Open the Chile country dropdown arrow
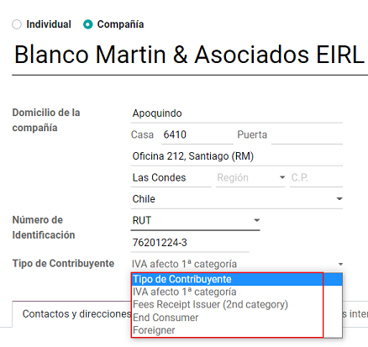The height and width of the screenshot is (347, 368). pyautogui.click(x=339, y=199)
